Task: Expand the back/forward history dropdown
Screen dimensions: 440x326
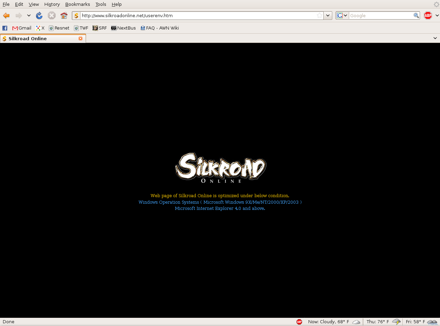Action: 29,15
